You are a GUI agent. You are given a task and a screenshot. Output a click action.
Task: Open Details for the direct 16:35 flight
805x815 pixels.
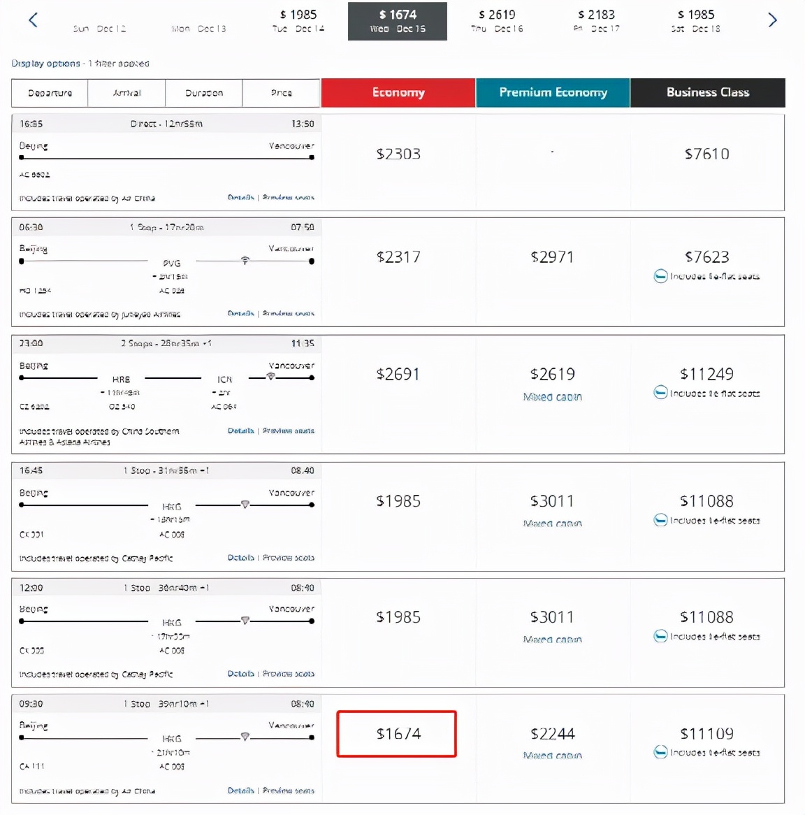tap(240, 198)
